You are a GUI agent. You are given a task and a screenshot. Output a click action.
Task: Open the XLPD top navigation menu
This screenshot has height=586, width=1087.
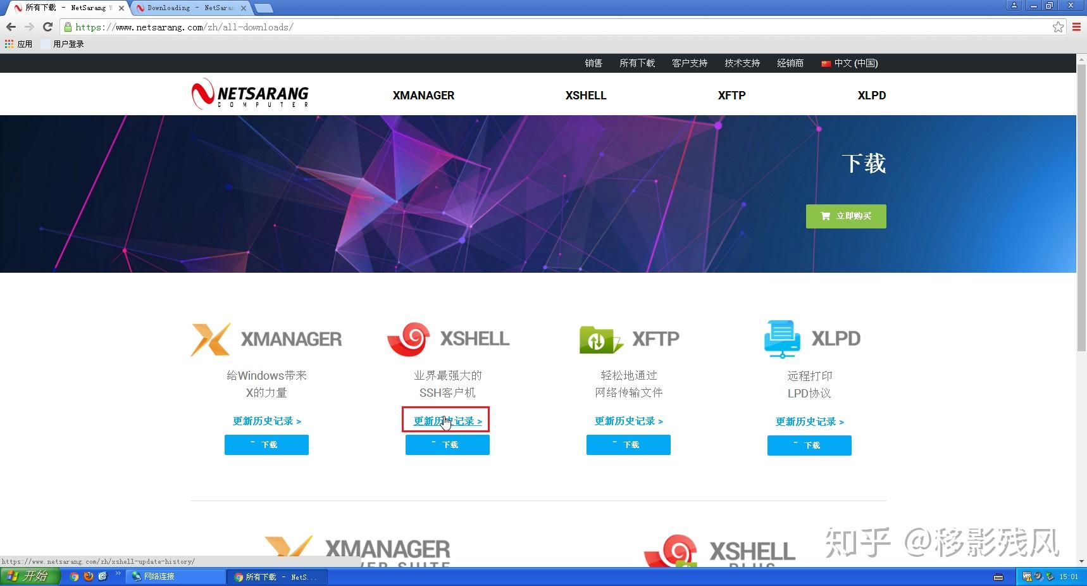pyautogui.click(x=871, y=96)
